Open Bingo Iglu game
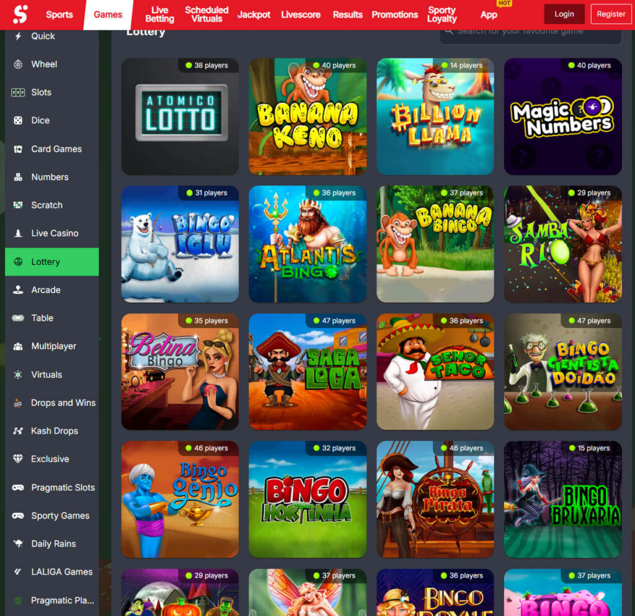635x616 pixels. pos(180,244)
